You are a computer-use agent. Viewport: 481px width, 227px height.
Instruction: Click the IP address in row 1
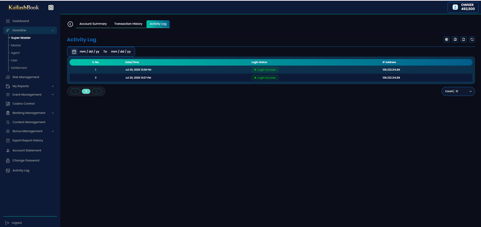pos(391,70)
